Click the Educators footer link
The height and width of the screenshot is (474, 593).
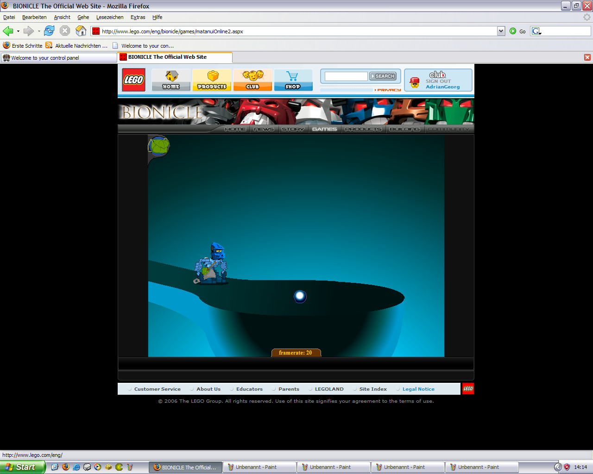pyautogui.click(x=249, y=389)
